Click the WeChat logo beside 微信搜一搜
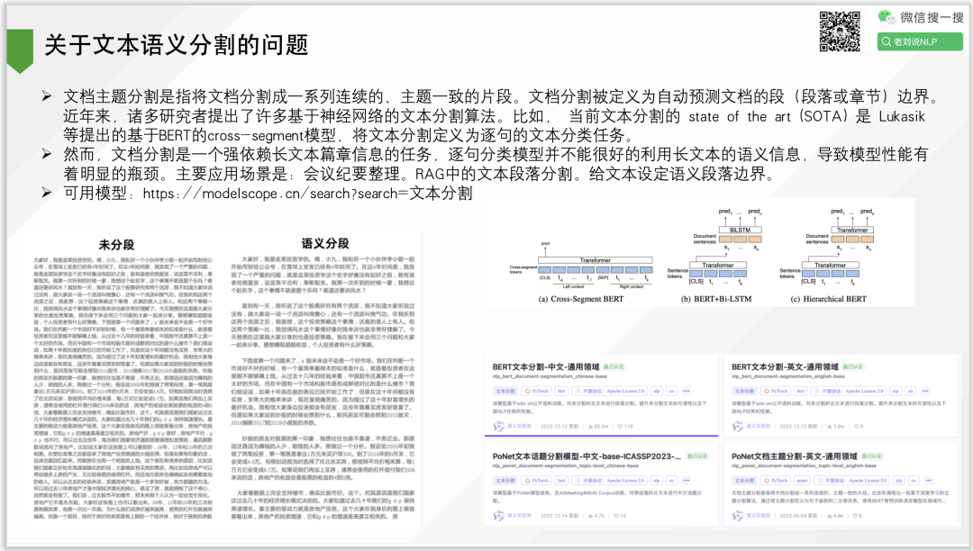This screenshot has width=973, height=551. point(887,17)
